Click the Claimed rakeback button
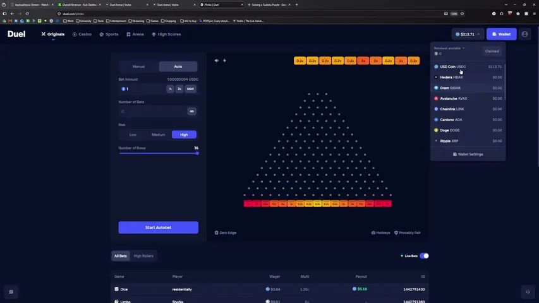This screenshot has height=303, width=539. 492,51
